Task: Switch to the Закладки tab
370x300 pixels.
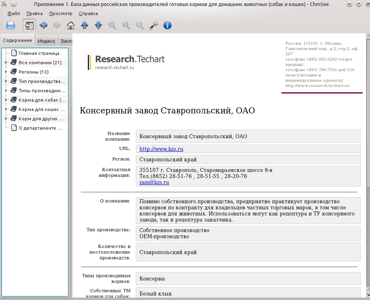Action: click(x=65, y=41)
